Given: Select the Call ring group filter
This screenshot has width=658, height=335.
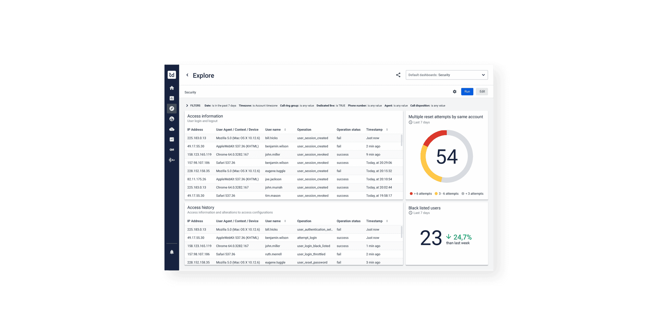Looking at the screenshot, I should coord(297,106).
